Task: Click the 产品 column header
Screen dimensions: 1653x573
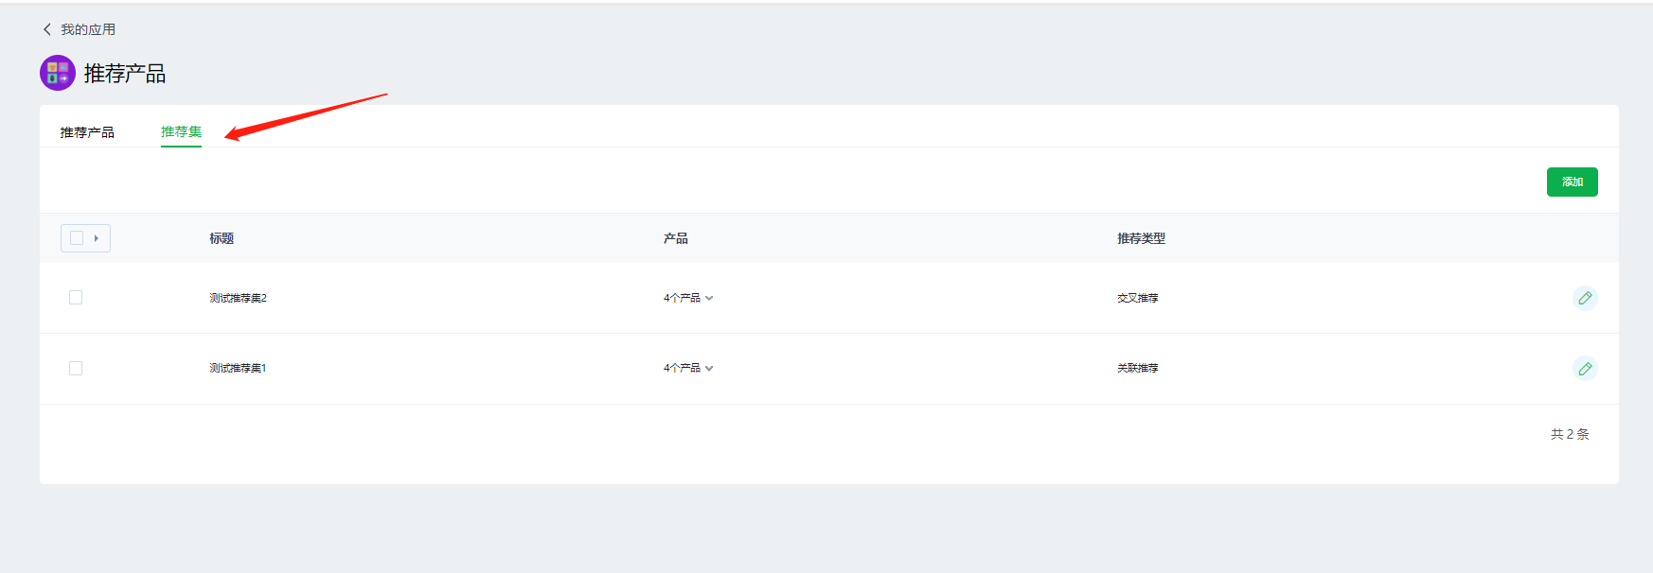Action: click(675, 238)
